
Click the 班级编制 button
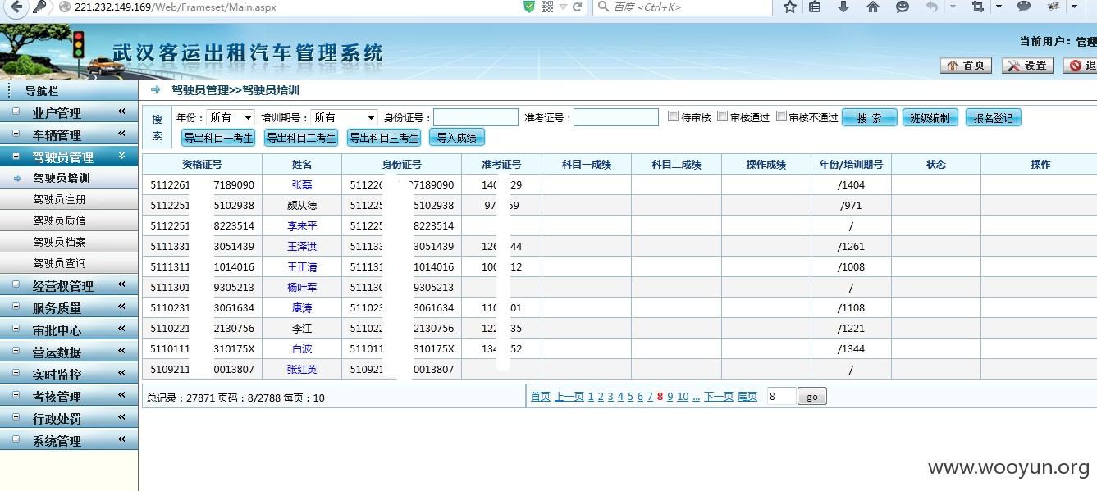coord(930,118)
